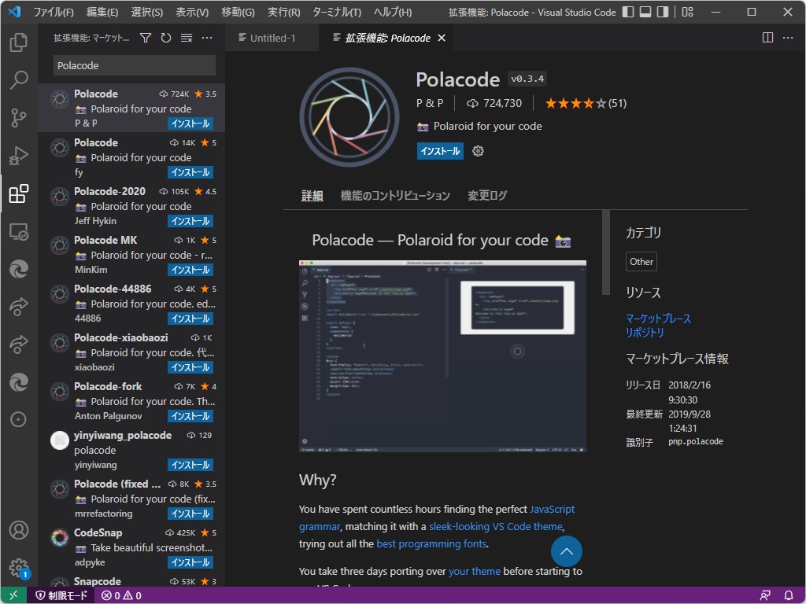Click the notifications bell in status bar
806x604 pixels.
coord(789,595)
